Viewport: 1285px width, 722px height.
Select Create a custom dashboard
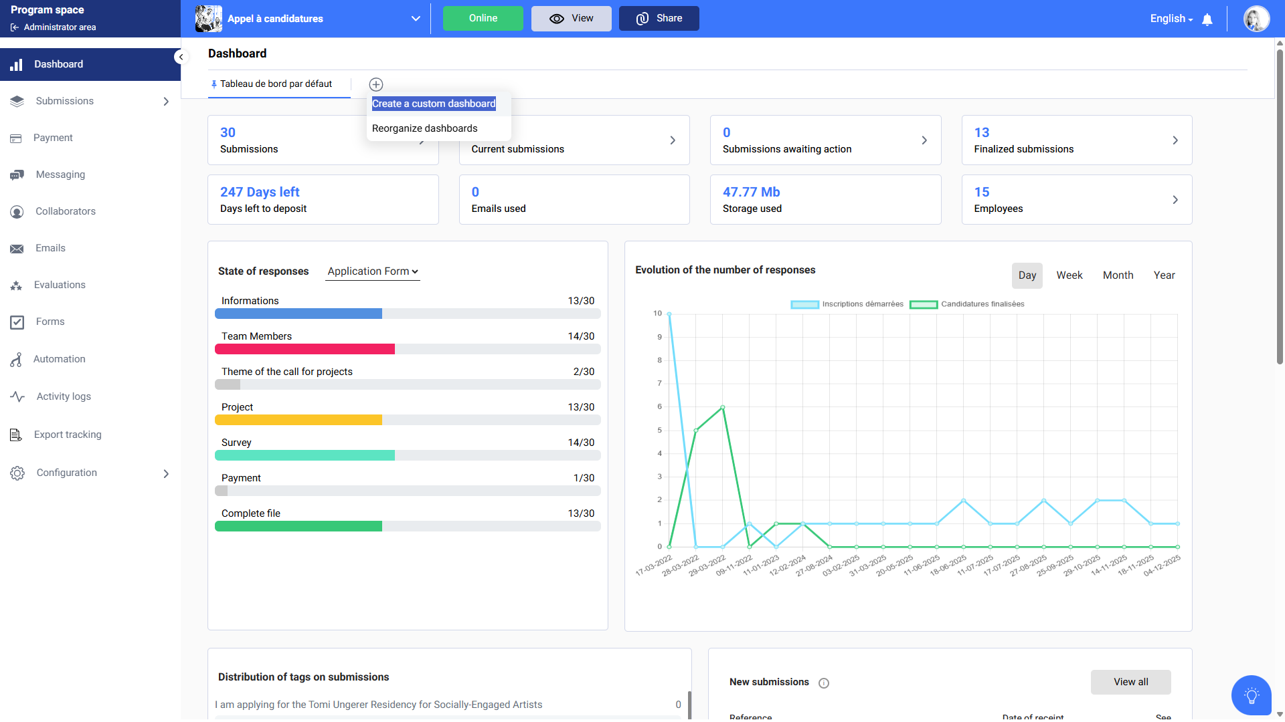[x=434, y=104]
